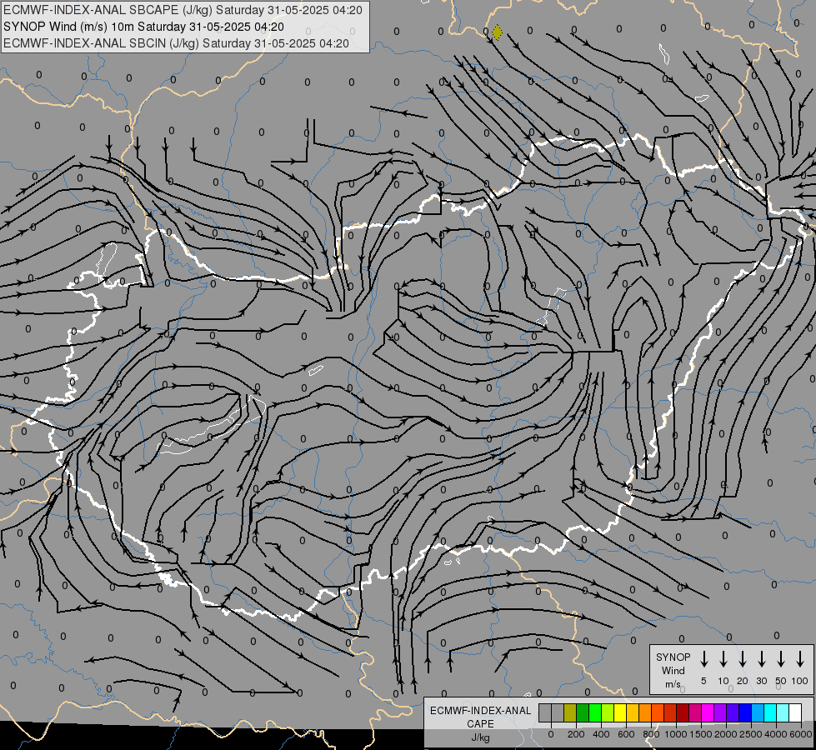The height and width of the screenshot is (750, 816).
Task: Pick the dark red swatch right of 1000 tick
Action: pos(683,712)
